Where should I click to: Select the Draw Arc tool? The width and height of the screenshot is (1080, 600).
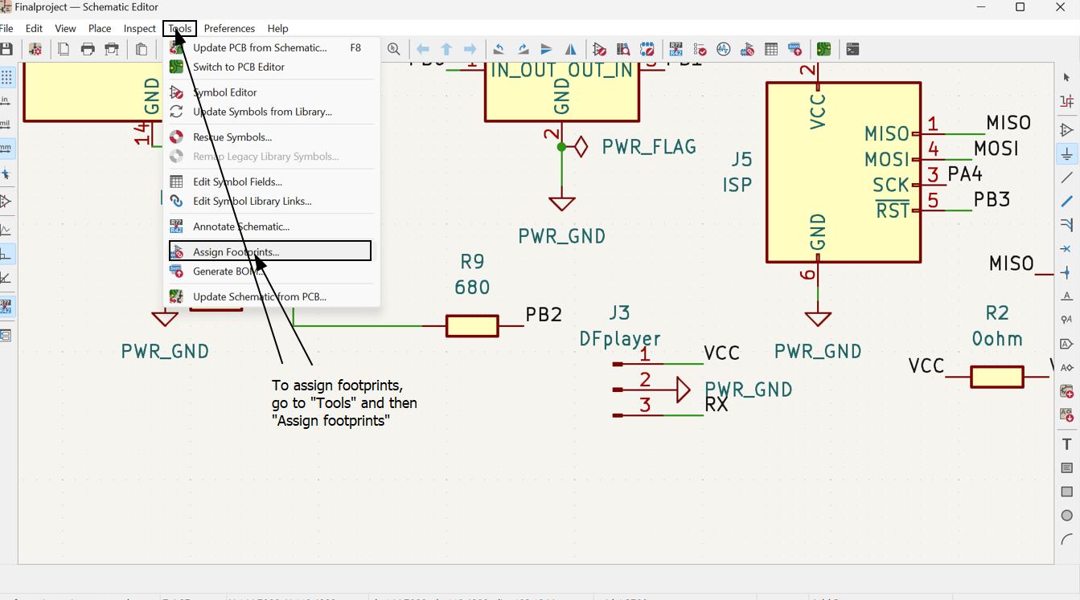(1067, 539)
